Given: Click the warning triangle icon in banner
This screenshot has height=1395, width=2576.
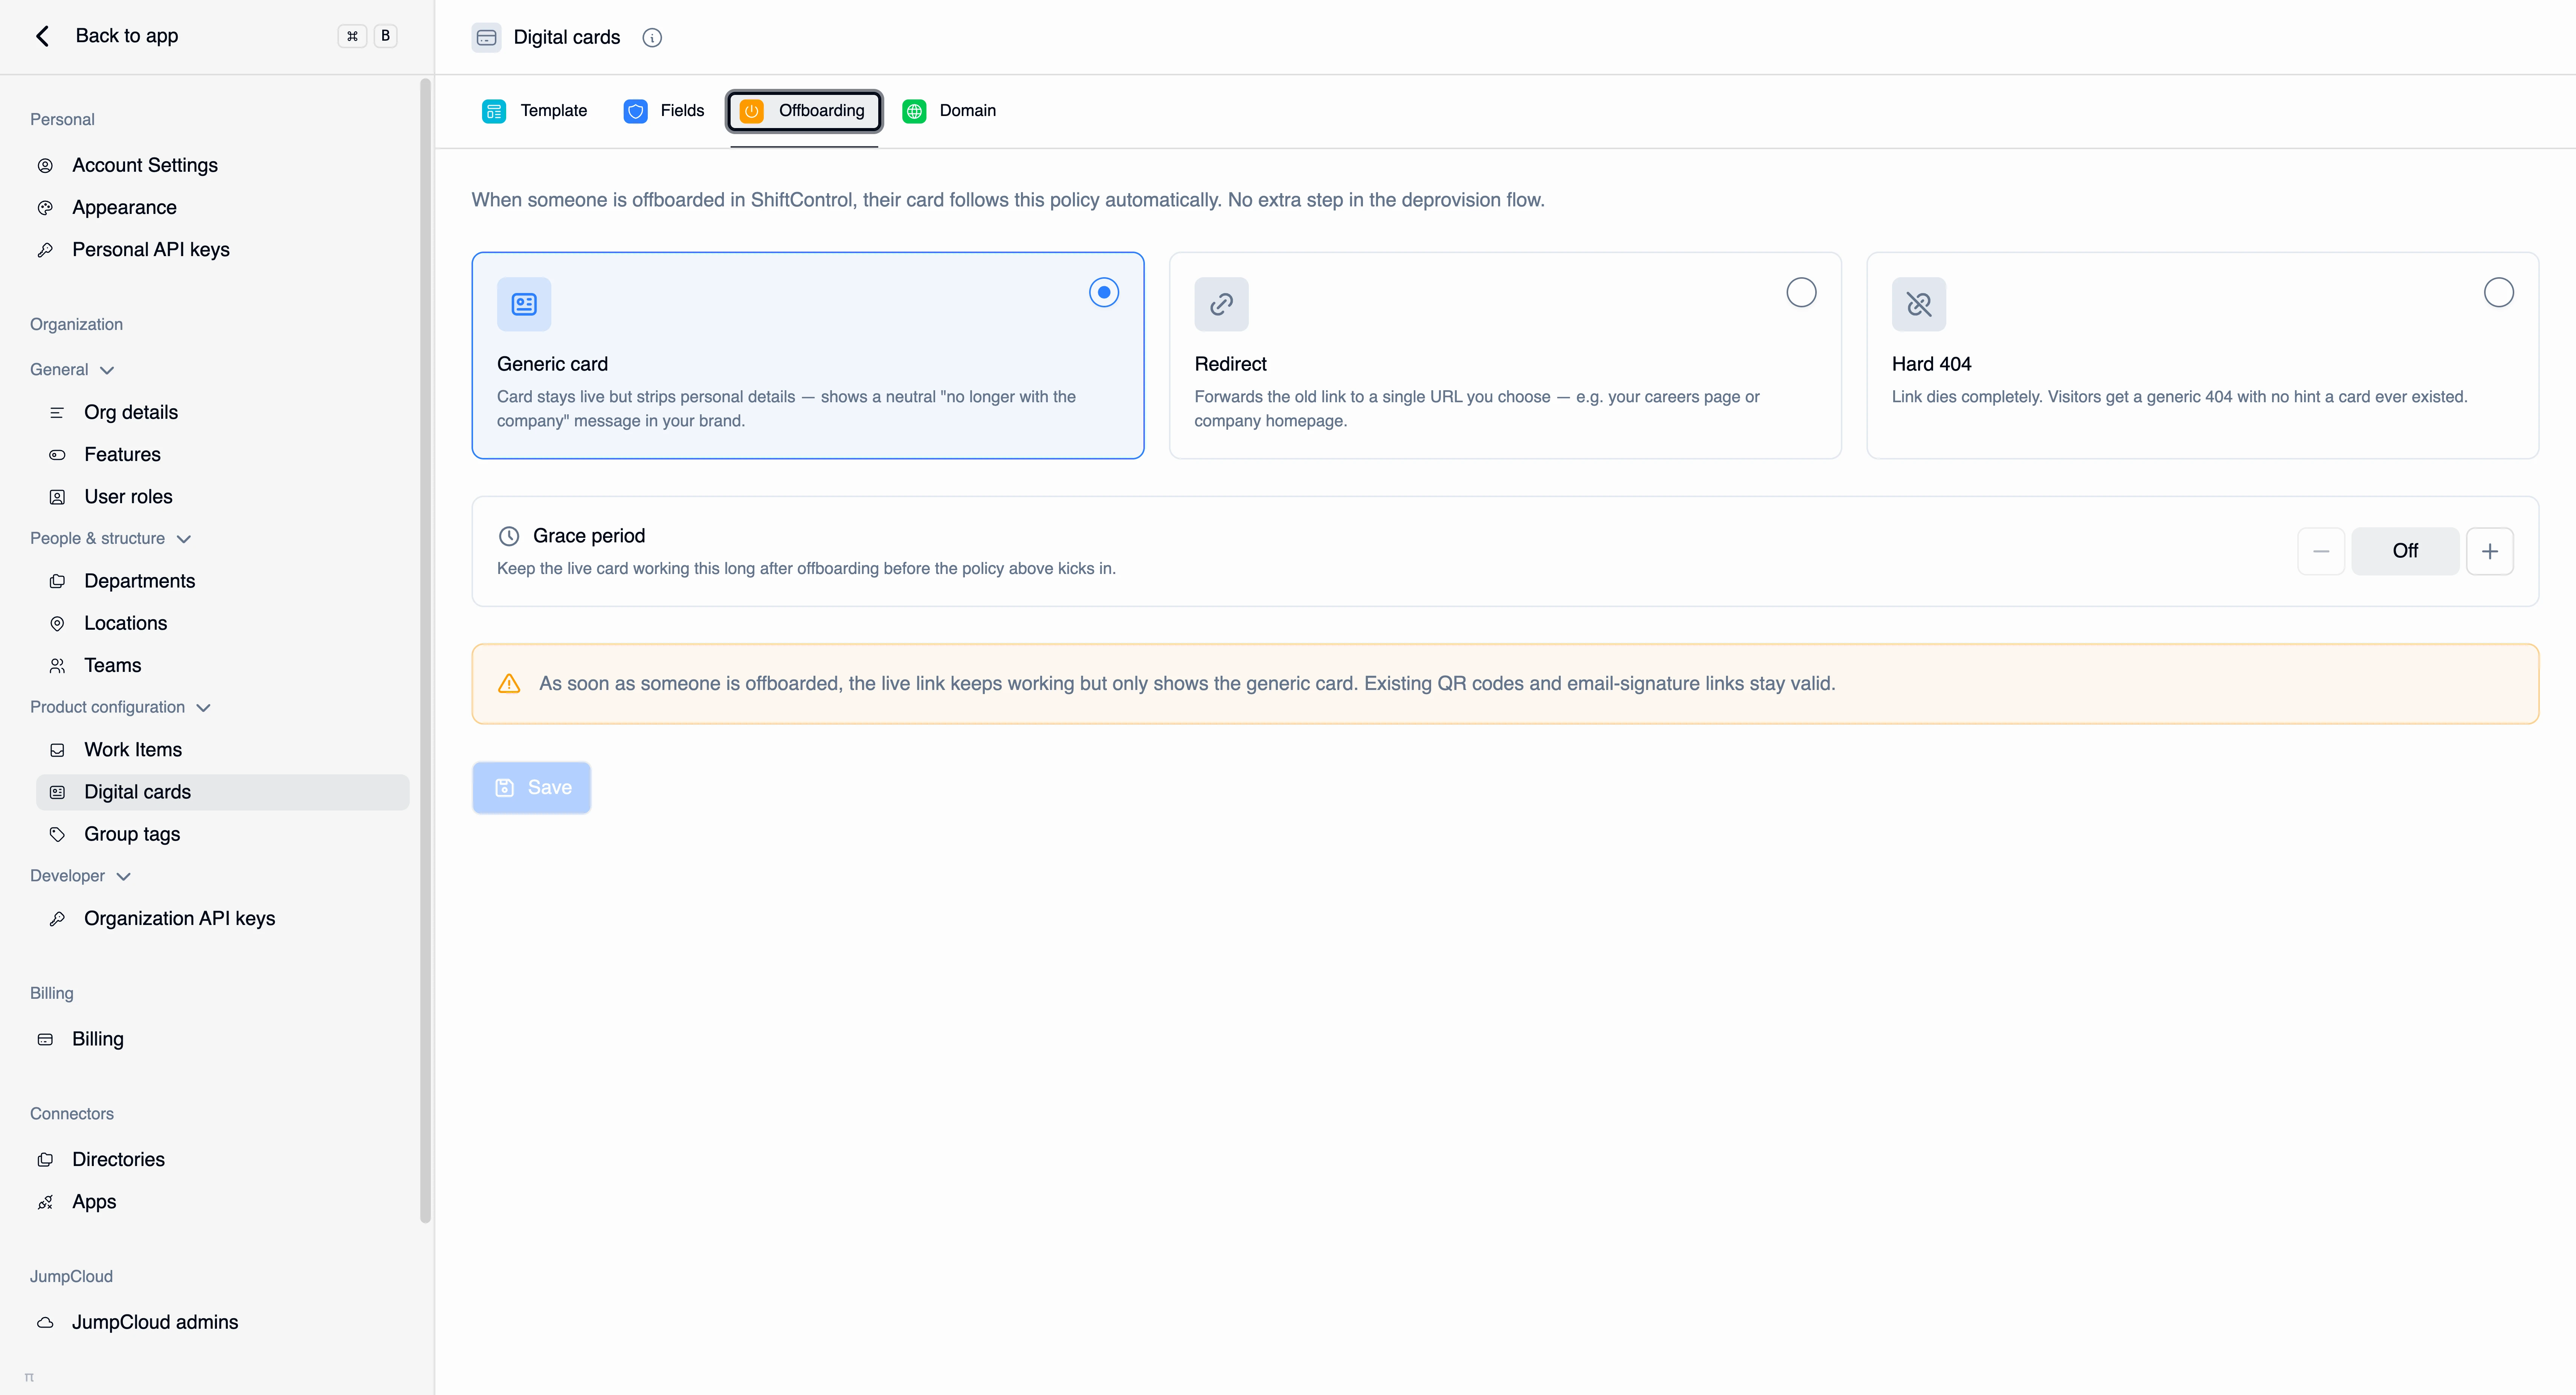Looking at the screenshot, I should pos(509,684).
